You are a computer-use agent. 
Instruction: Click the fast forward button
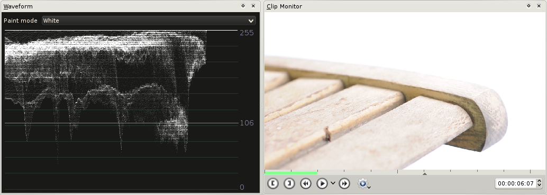(x=344, y=183)
